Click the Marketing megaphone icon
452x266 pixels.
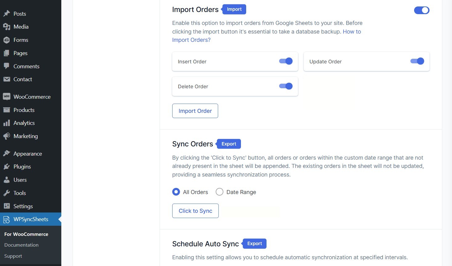coord(6,136)
